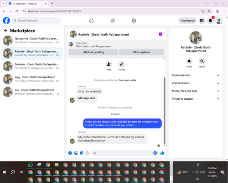Click the Mark as pending button
The height and width of the screenshot is (183, 228).
93,52
